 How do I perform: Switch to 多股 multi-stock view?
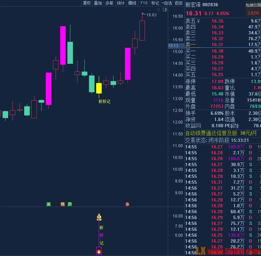(109, 3)
